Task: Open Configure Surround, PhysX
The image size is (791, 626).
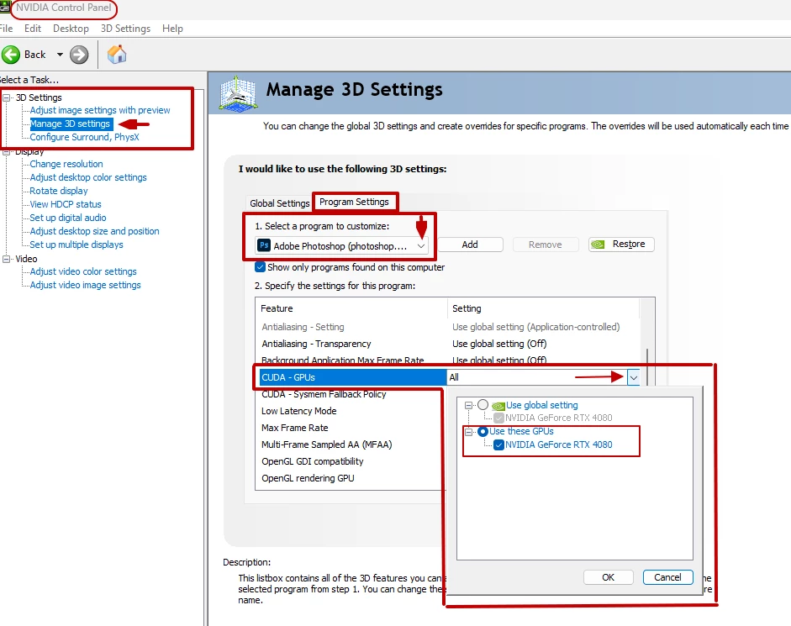Action: (84, 137)
